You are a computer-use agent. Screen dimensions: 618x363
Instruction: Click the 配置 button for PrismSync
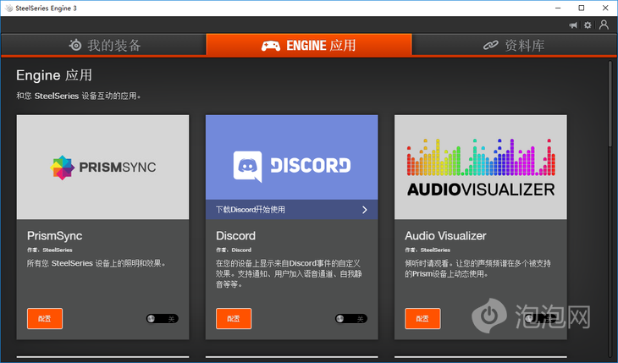45,318
